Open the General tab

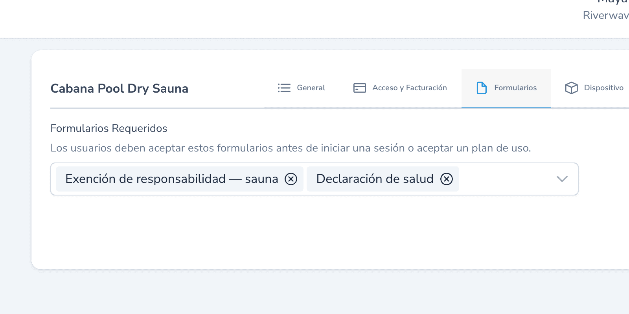coord(301,88)
